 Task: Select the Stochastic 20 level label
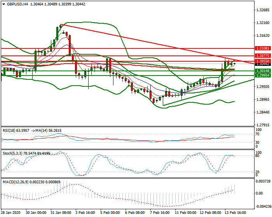[257, 172]
